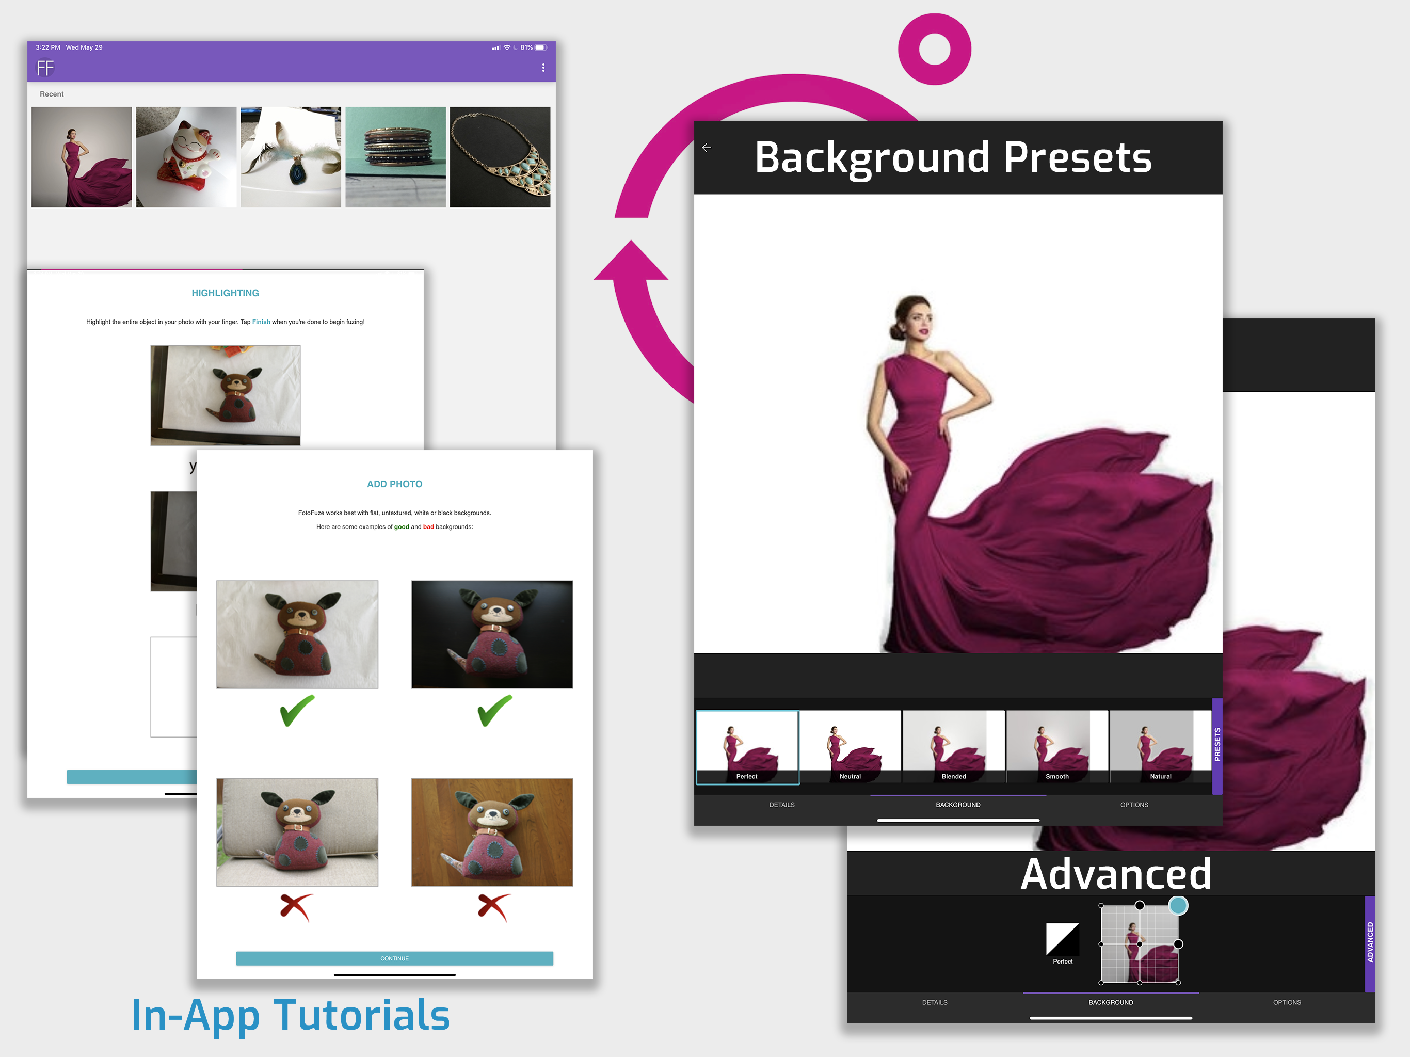1410x1057 pixels.
Task: Collapse the purple ADVANCED side tab
Action: click(1370, 942)
